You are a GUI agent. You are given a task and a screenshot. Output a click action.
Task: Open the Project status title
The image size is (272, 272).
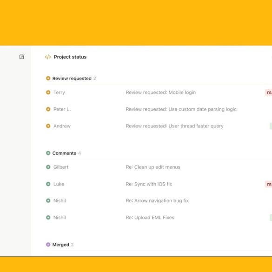(x=70, y=57)
